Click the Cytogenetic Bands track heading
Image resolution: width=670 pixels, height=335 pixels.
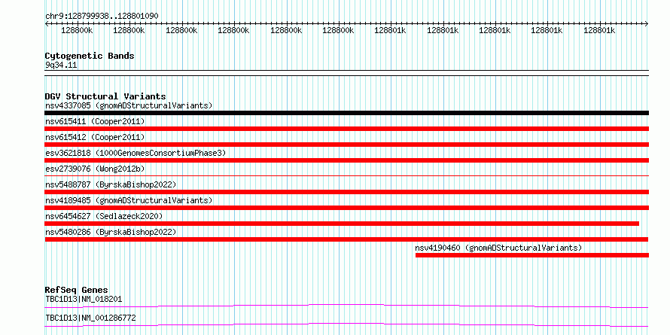(90, 56)
